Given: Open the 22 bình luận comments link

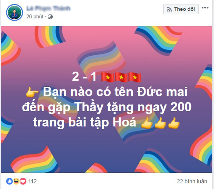Looking at the screenshot, I should (x=192, y=182).
